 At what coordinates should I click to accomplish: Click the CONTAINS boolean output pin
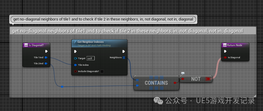175,83
